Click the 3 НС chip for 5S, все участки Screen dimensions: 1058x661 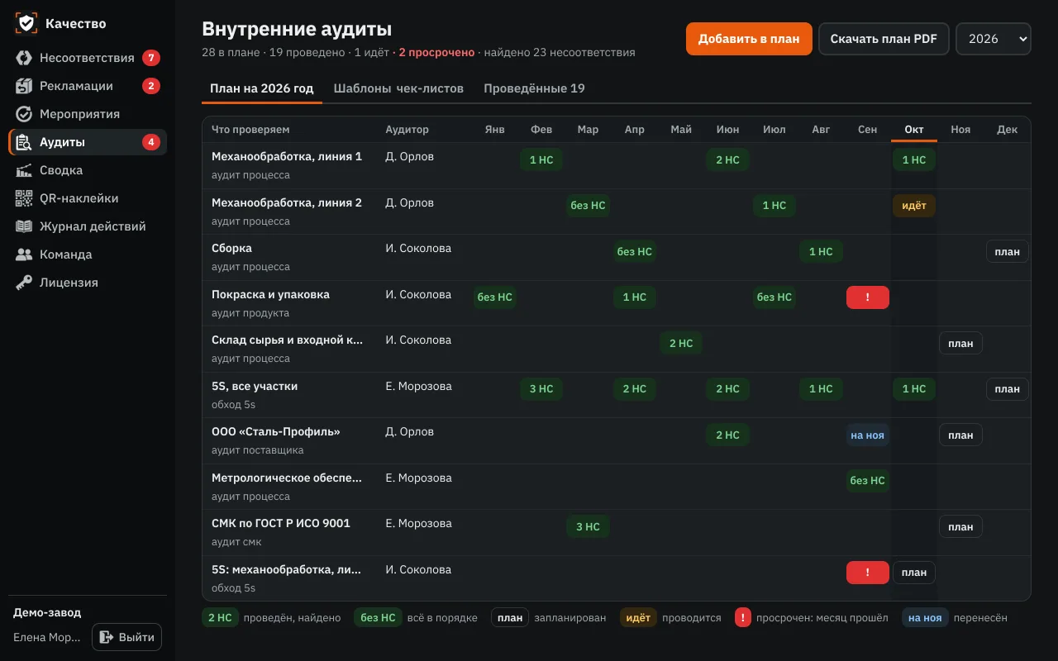[541, 389]
